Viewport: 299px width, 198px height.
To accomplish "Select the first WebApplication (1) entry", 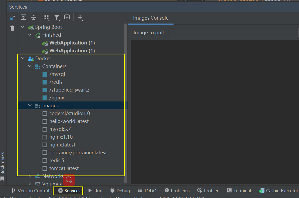I will click(72, 43).
